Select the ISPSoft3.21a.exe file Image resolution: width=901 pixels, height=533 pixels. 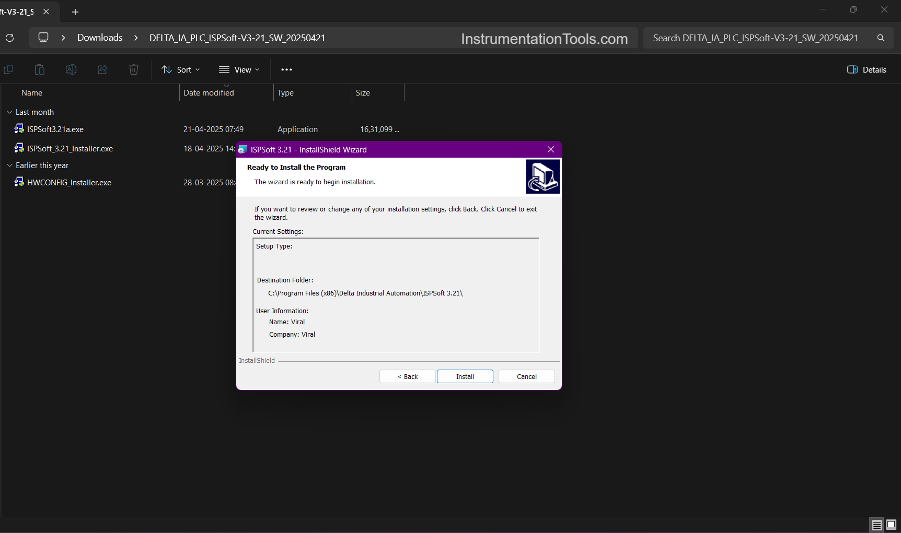tap(55, 129)
